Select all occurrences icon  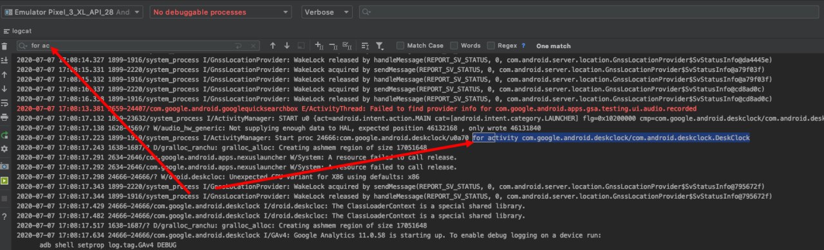347,46
